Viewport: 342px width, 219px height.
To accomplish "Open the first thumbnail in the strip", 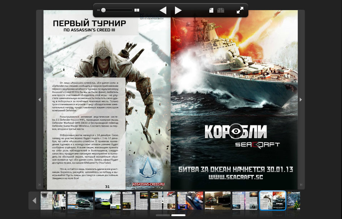I will [53, 201].
